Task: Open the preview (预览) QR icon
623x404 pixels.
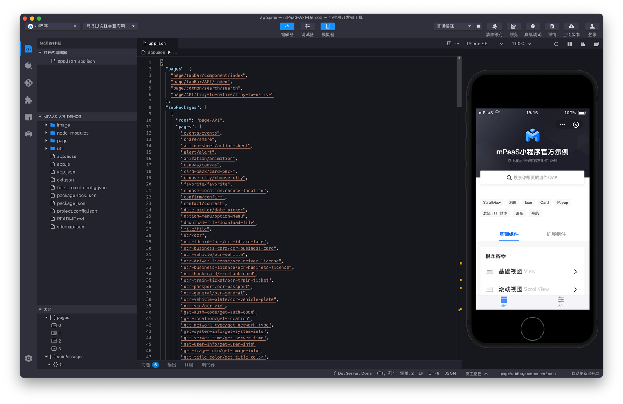Action: 514,26
